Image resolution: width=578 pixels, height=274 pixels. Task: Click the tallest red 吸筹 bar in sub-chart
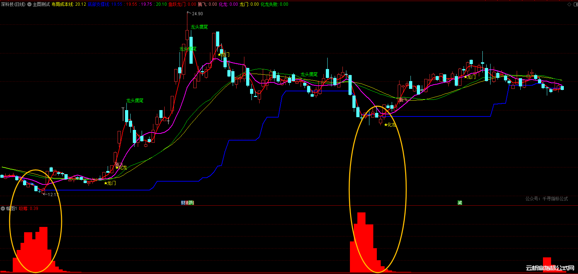(361, 242)
